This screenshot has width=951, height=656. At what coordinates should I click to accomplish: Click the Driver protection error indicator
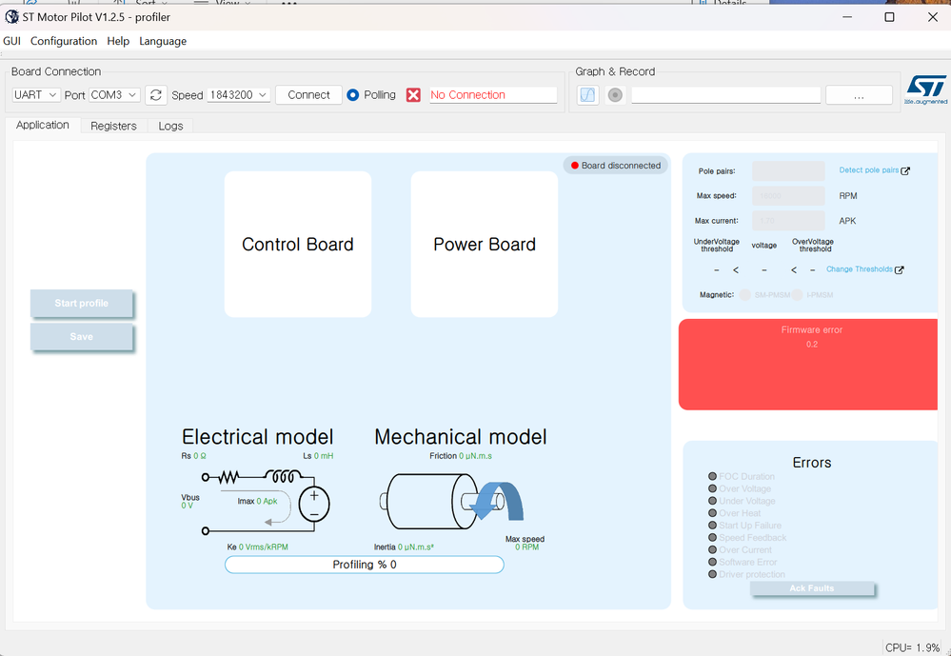pos(713,574)
